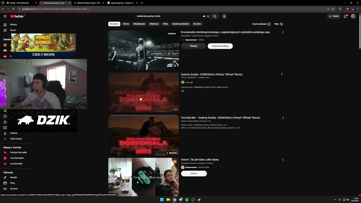361x203 pixels.
Task: Open the Patryś channel link
Action: (188, 82)
